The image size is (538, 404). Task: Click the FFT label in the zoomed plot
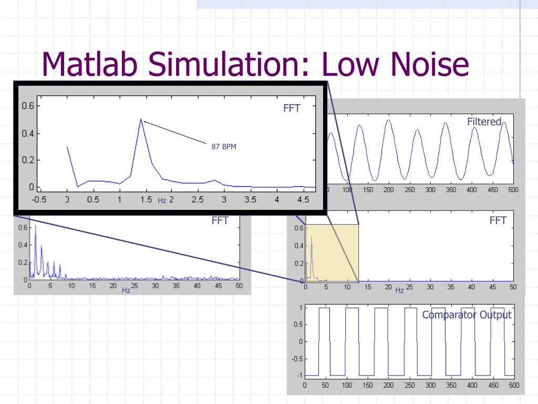pyautogui.click(x=292, y=108)
